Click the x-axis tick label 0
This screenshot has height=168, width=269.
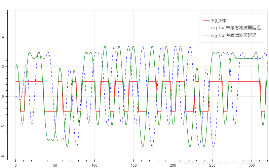(x=15, y=165)
